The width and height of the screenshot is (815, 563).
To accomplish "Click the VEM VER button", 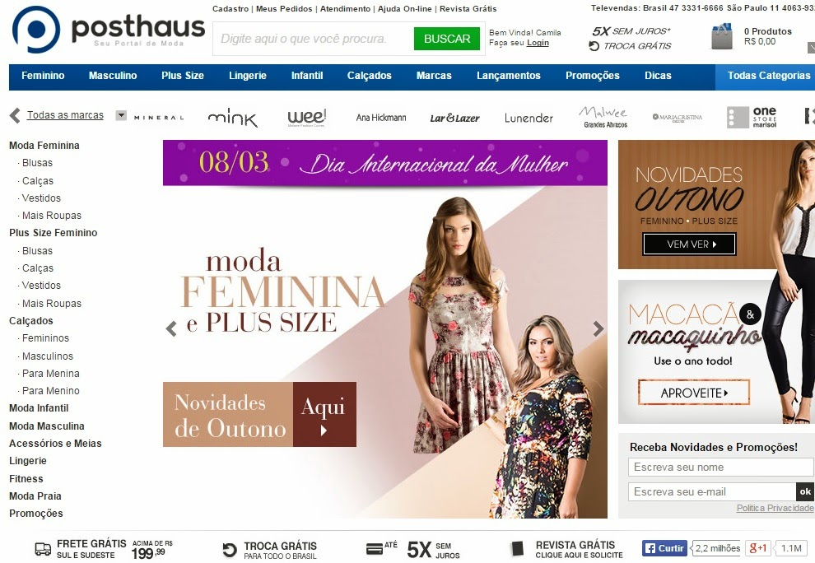I will point(689,244).
